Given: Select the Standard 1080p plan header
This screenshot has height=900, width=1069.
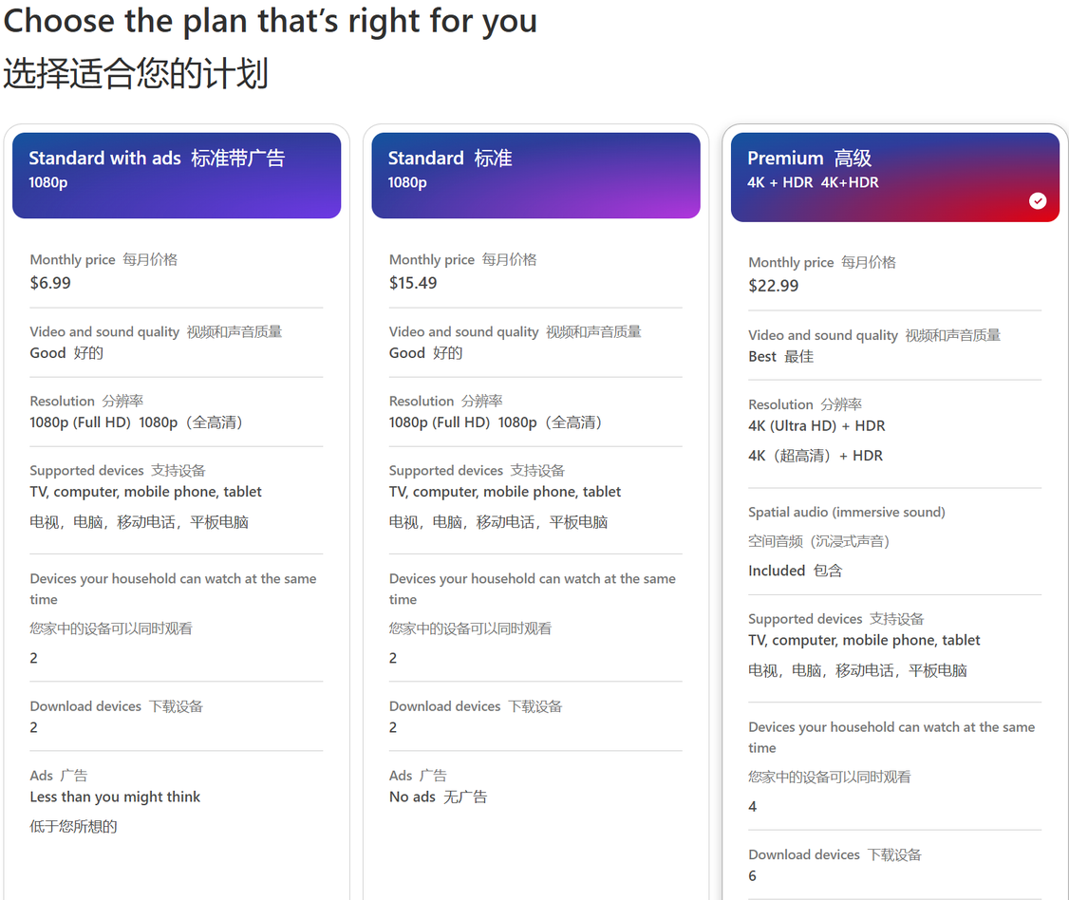Looking at the screenshot, I should [535, 176].
